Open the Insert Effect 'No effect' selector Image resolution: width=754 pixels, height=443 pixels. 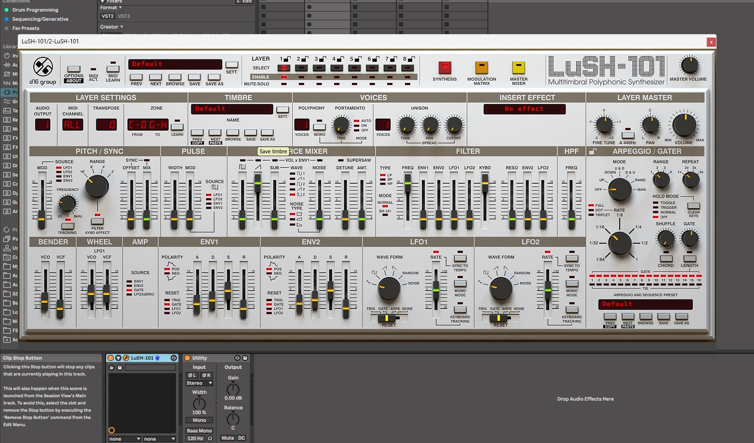[524, 109]
